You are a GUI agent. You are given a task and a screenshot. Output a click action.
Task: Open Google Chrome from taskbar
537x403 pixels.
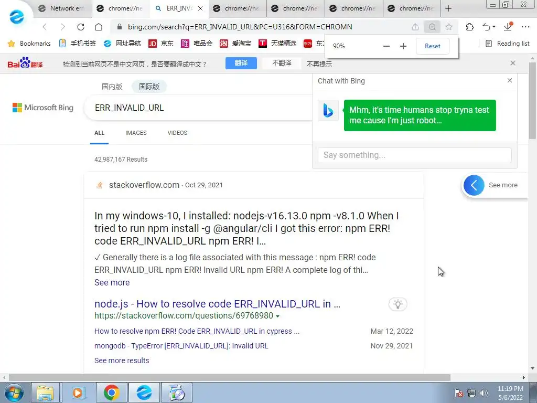coord(111,393)
